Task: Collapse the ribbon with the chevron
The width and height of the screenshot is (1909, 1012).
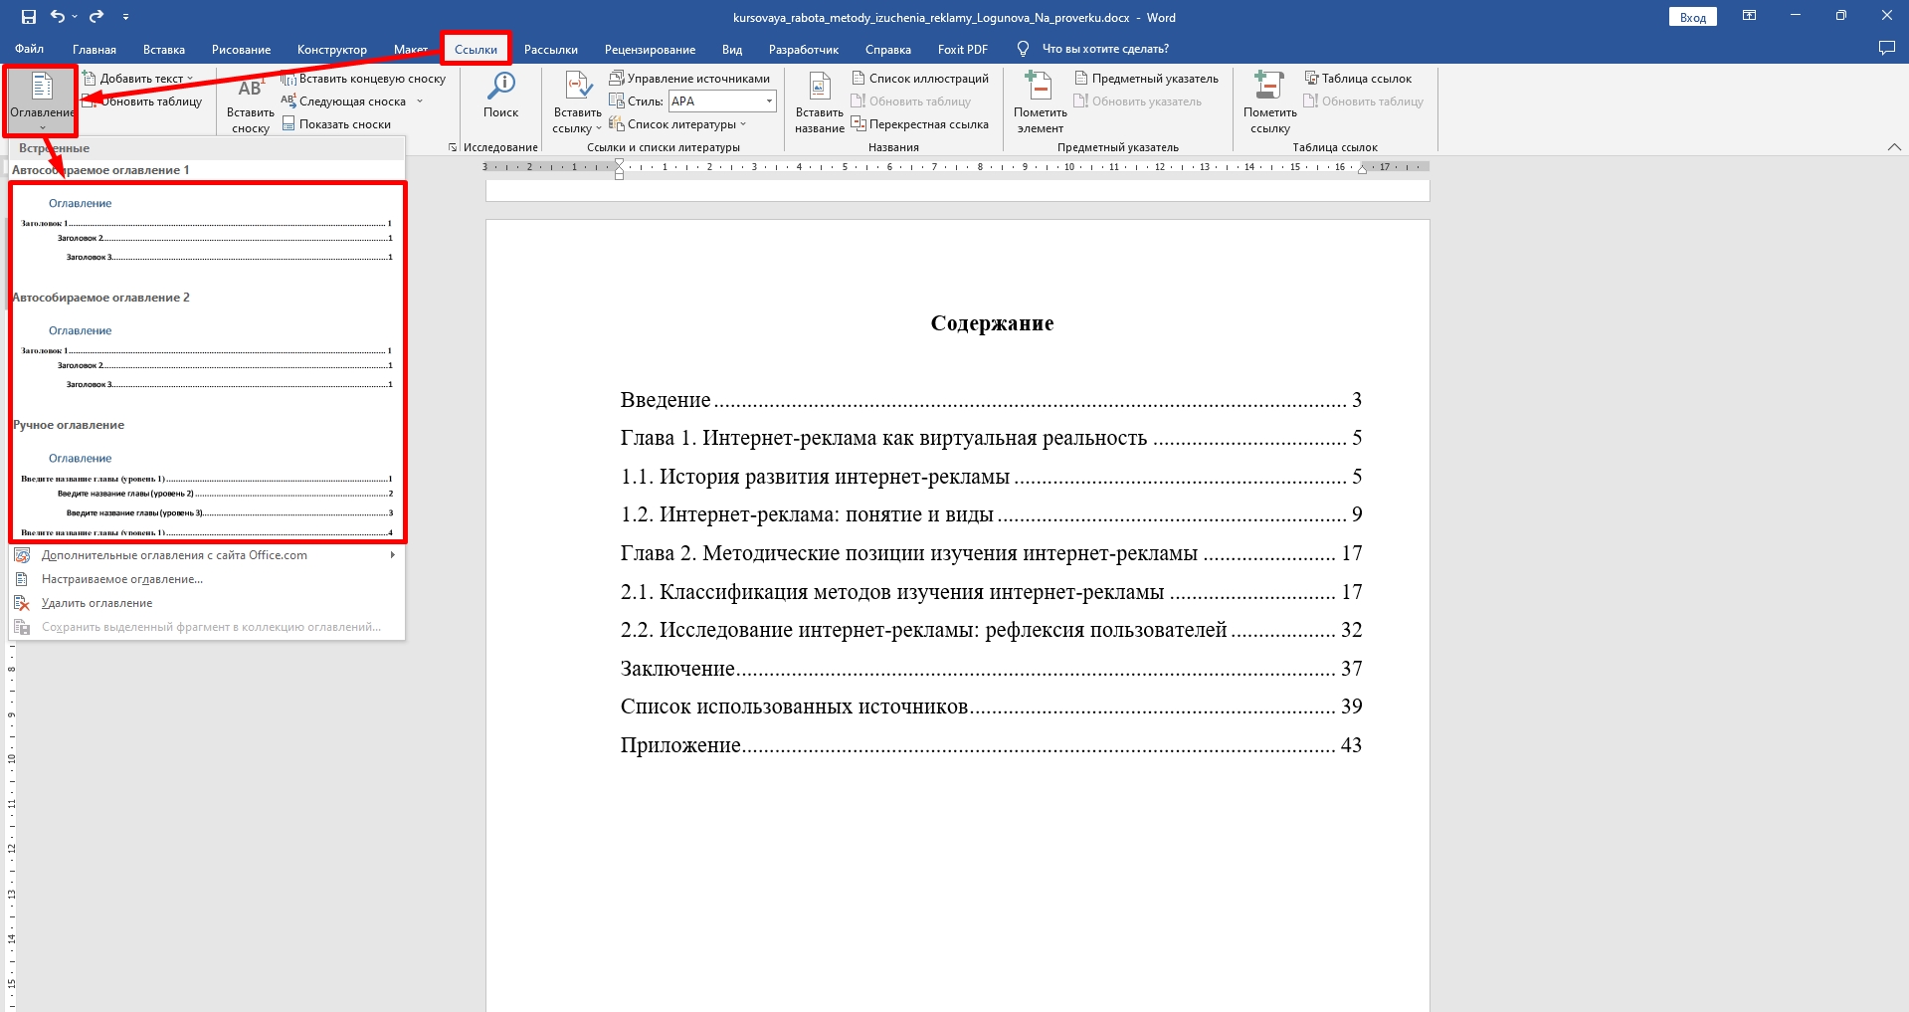Action: point(1893,147)
